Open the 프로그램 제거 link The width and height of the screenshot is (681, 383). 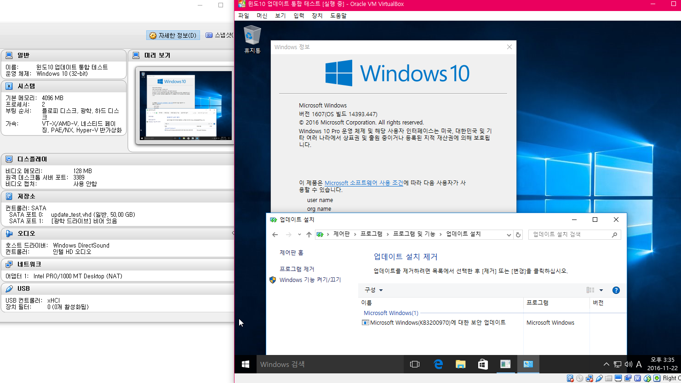[297, 269]
